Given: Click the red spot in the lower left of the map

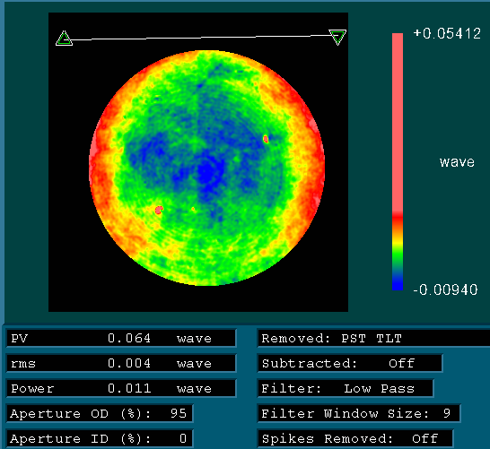Looking at the screenshot, I should coord(159,210).
